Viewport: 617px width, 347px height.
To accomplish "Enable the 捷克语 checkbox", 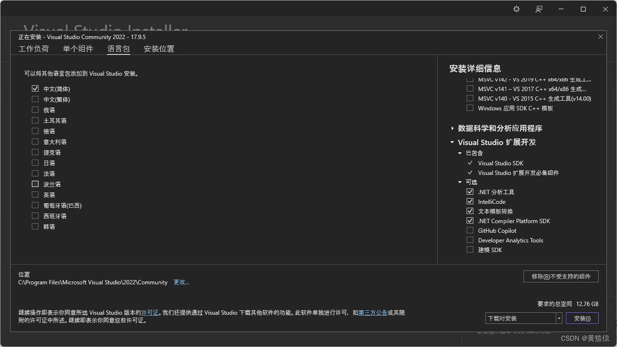I will 35,152.
